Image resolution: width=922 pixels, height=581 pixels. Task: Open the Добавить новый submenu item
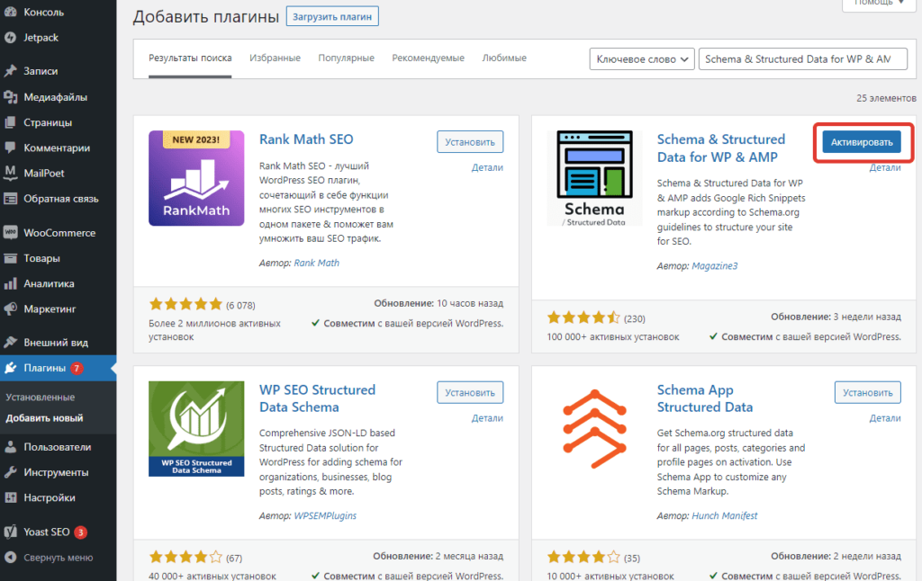tap(44, 418)
